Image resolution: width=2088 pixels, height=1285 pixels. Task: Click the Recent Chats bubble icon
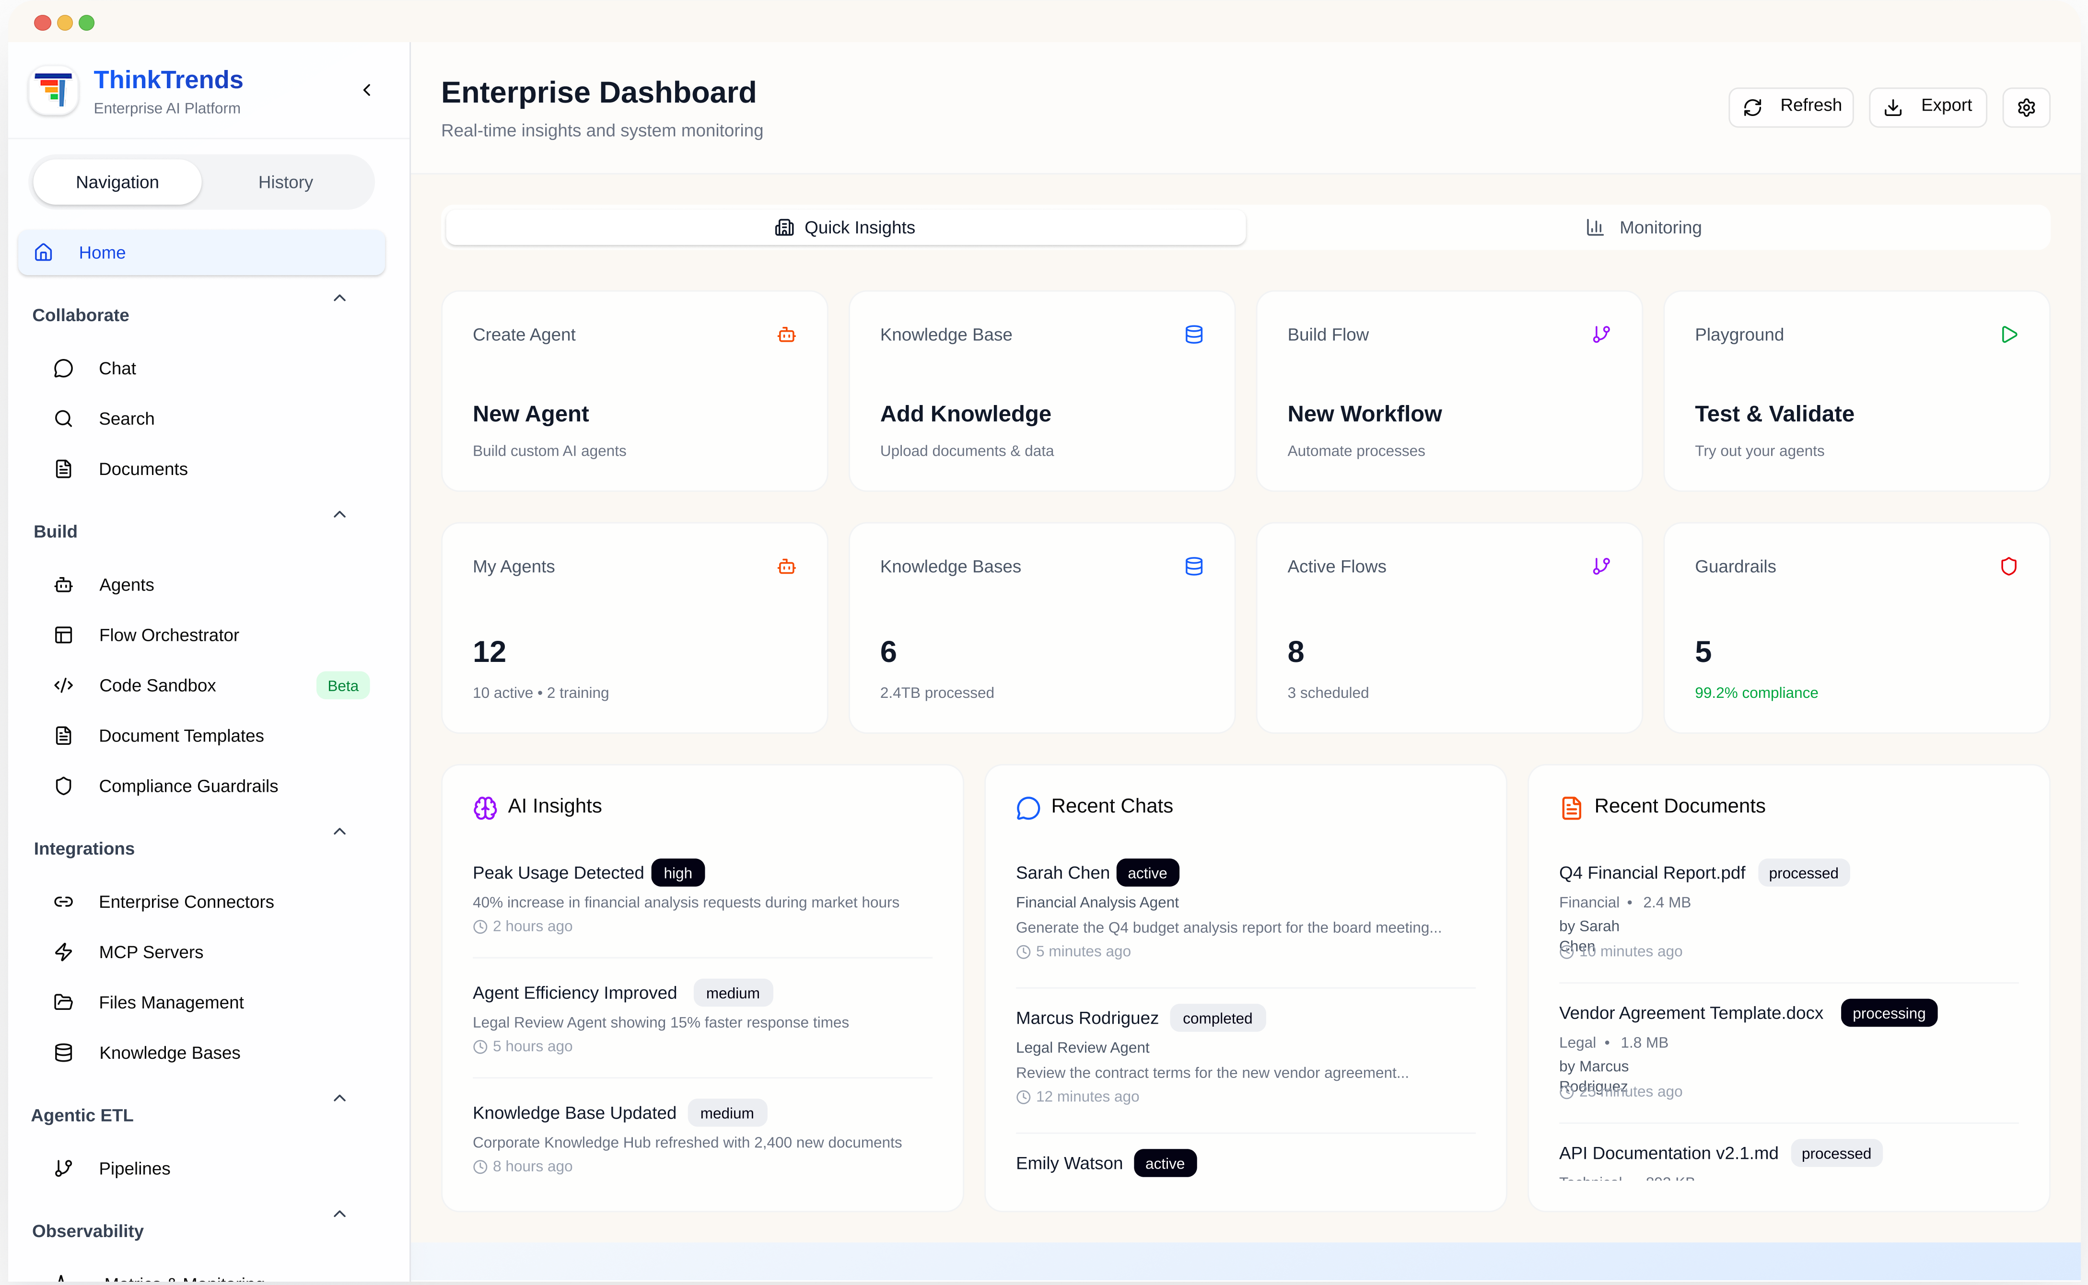1028,807
